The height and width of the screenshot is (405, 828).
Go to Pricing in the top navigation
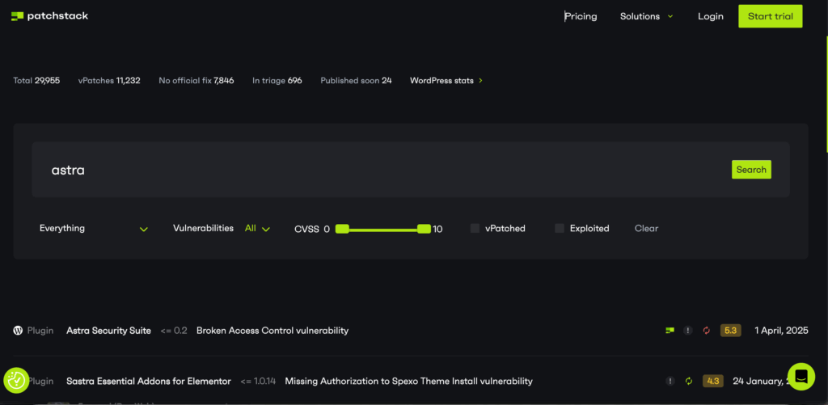(x=581, y=16)
